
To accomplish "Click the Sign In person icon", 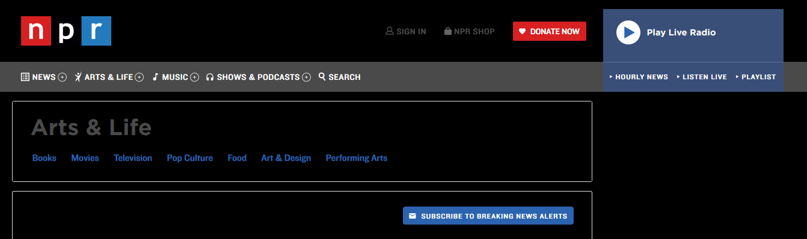I will [389, 31].
